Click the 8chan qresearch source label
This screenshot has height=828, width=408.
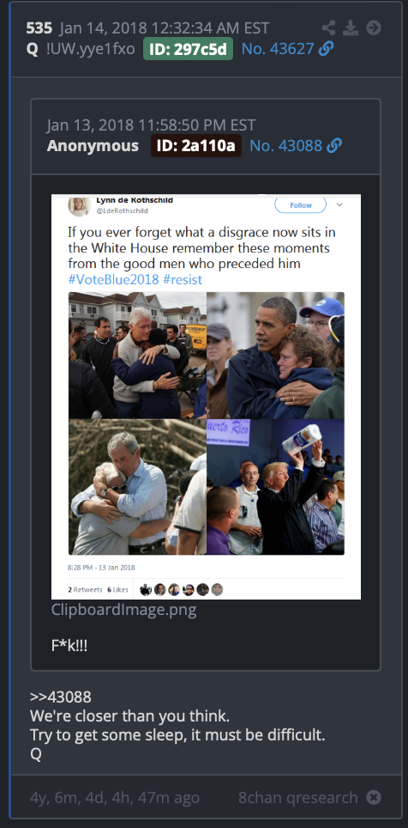point(297,797)
